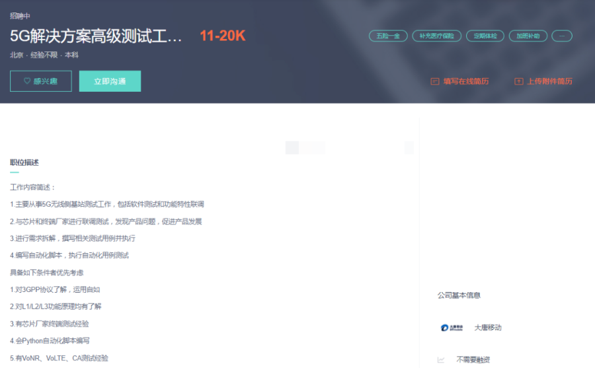
Task: Select the 补充医疗保险 benefit tag
Action: [437, 36]
